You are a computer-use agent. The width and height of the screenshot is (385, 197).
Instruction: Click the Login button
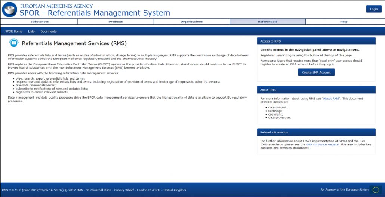point(374,9)
